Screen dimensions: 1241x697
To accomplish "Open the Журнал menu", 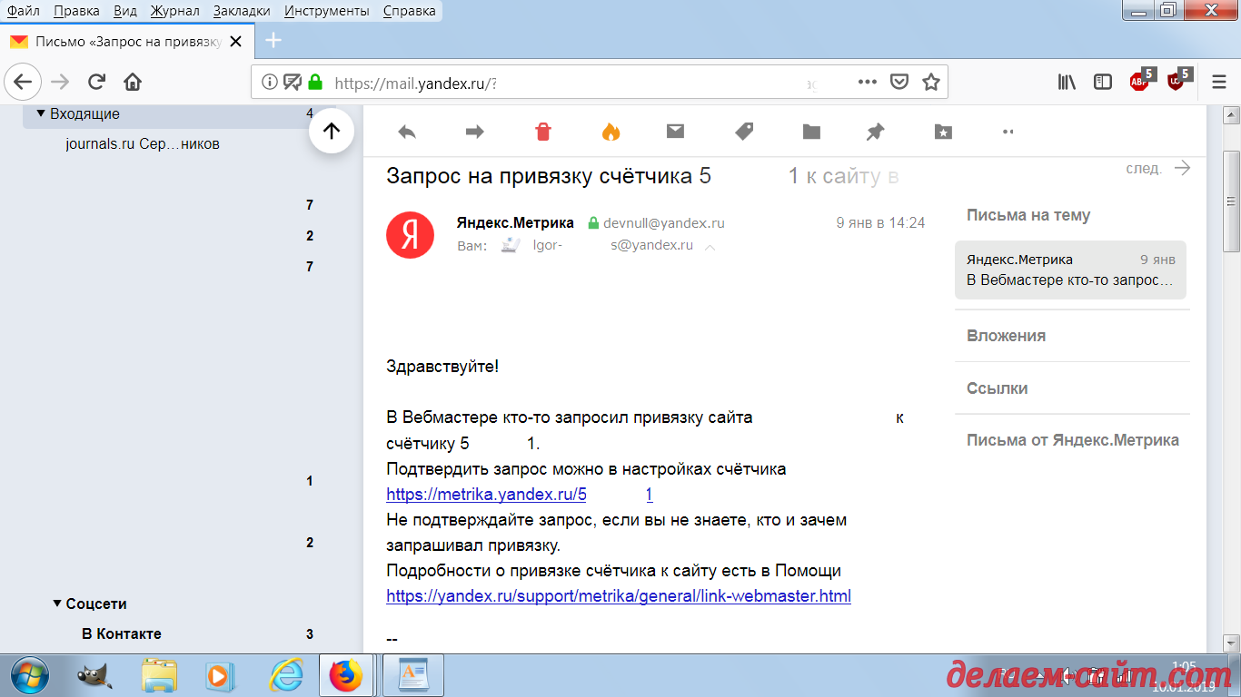I will 175,11.
